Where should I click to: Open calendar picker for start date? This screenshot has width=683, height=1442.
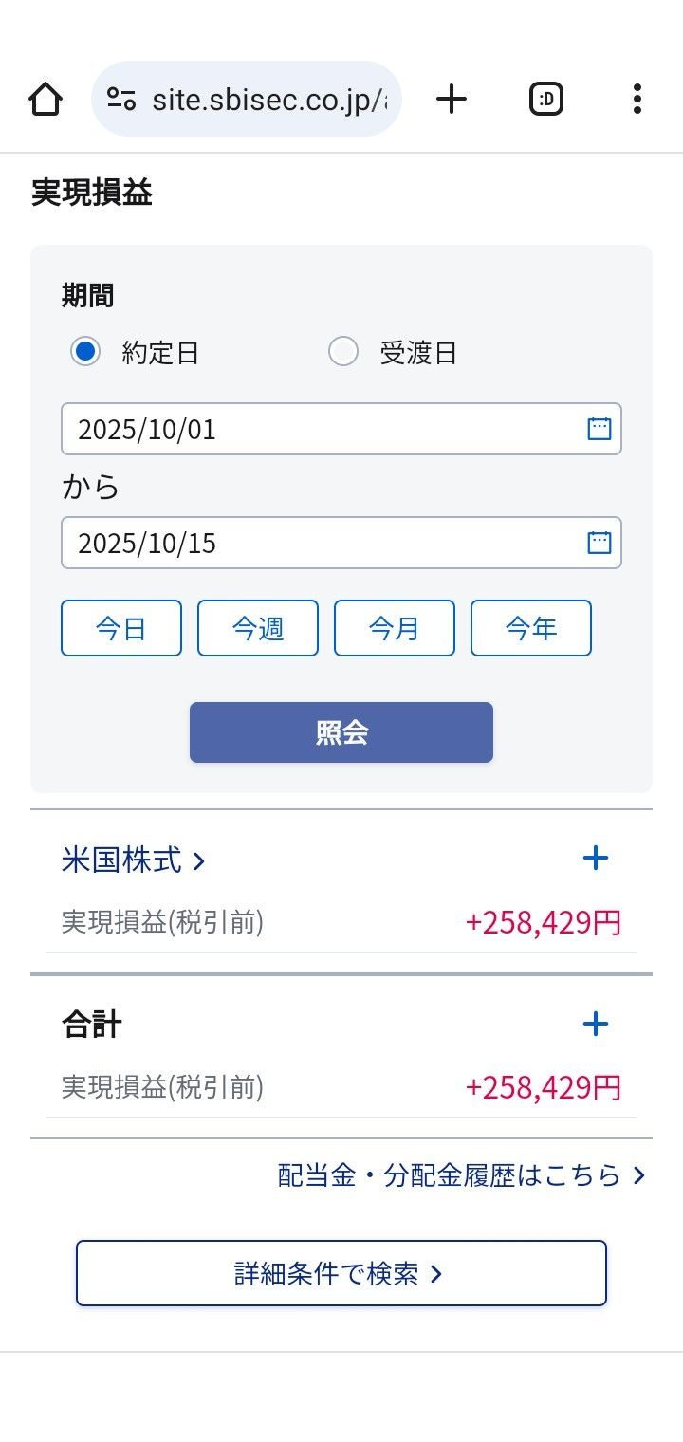pyautogui.click(x=600, y=429)
